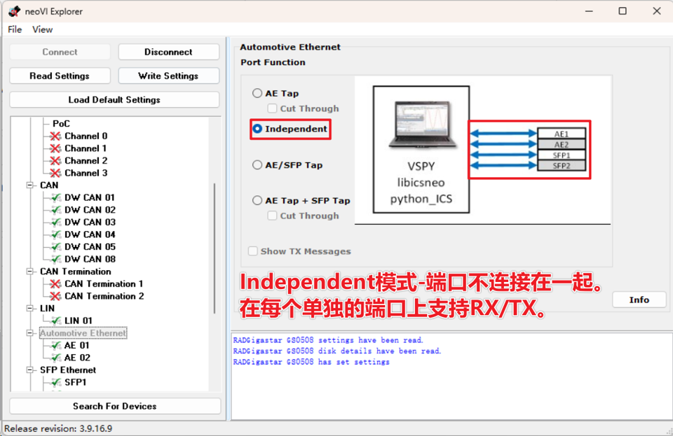The image size is (673, 436).
Task: Toggle Cut Through under AE Tap
Action: (x=272, y=108)
